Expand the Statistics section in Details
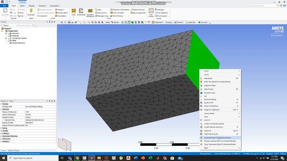 (x=1, y=141)
